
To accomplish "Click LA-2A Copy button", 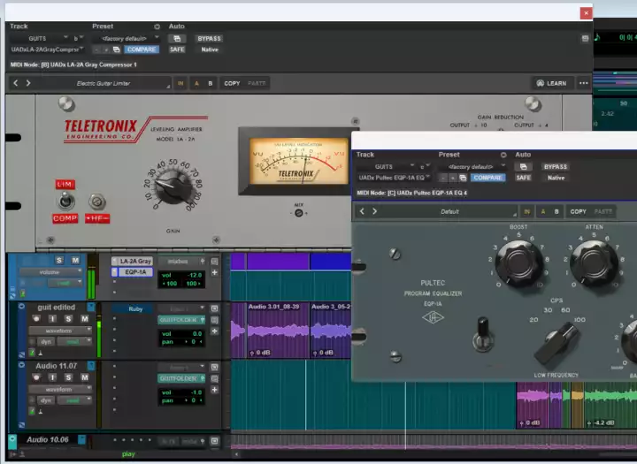I will click(x=232, y=84).
